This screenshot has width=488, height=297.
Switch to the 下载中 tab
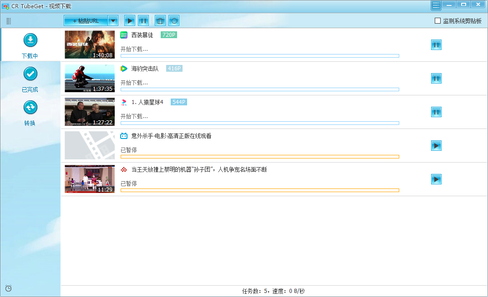30,45
